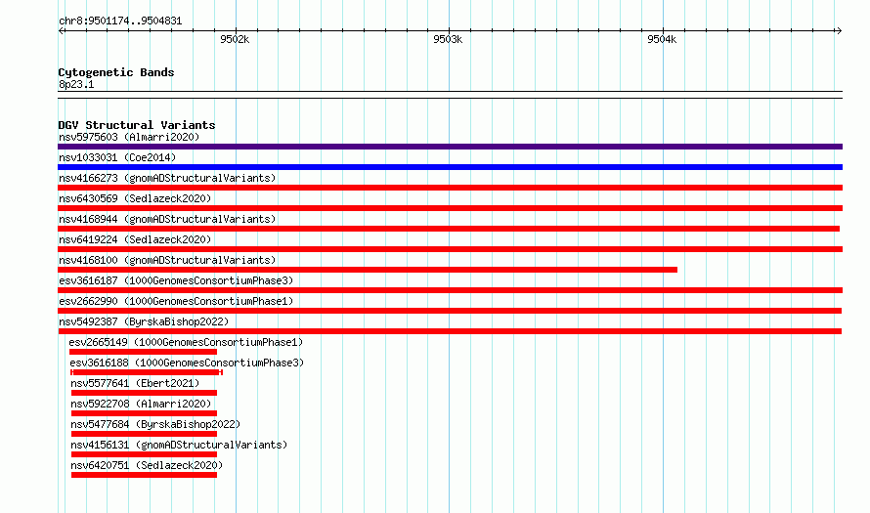870x513 pixels.
Task: Click the red bar under nsv4166273
Action: click(450, 188)
